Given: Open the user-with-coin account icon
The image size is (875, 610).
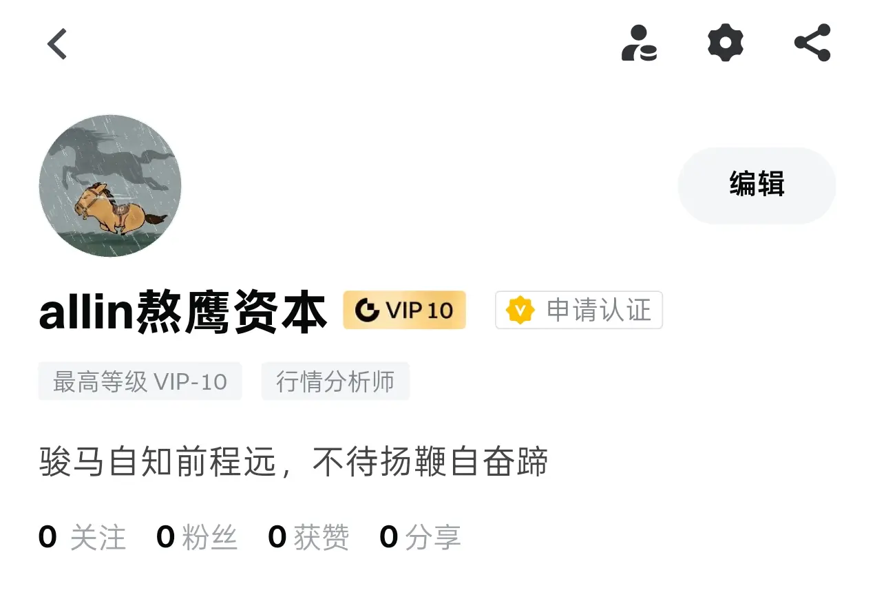Looking at the screenshot, I should coord(639,43).
